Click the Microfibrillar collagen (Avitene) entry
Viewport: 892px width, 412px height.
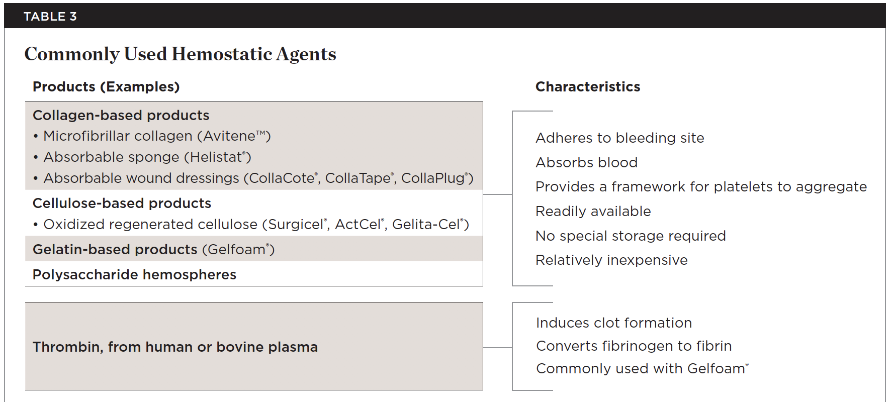pos(157,136)
